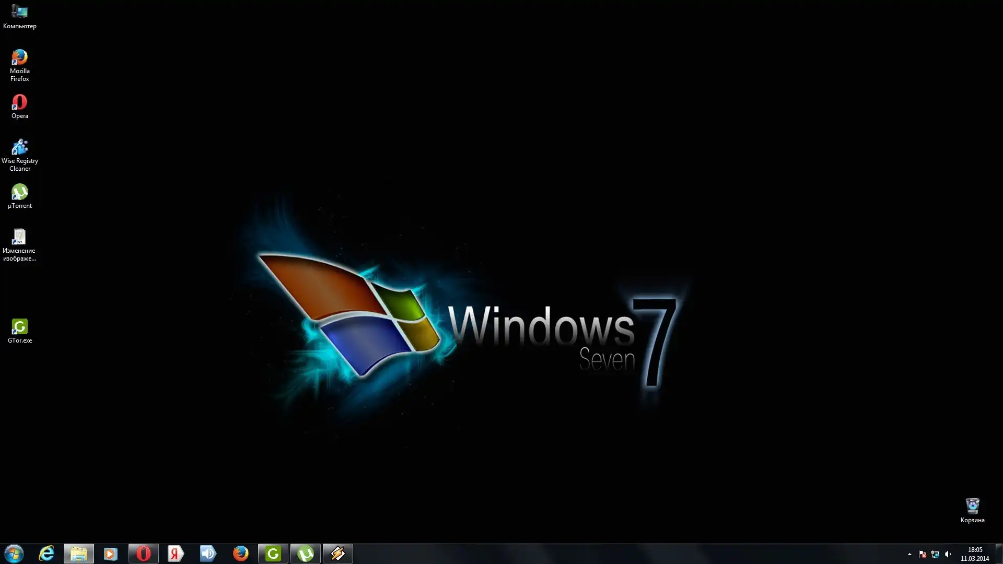Image resolution: width=1003 pixels, height=564 pixels.
Task: Open the Yandex taskbar shortcut
Action: coord(176,554)
